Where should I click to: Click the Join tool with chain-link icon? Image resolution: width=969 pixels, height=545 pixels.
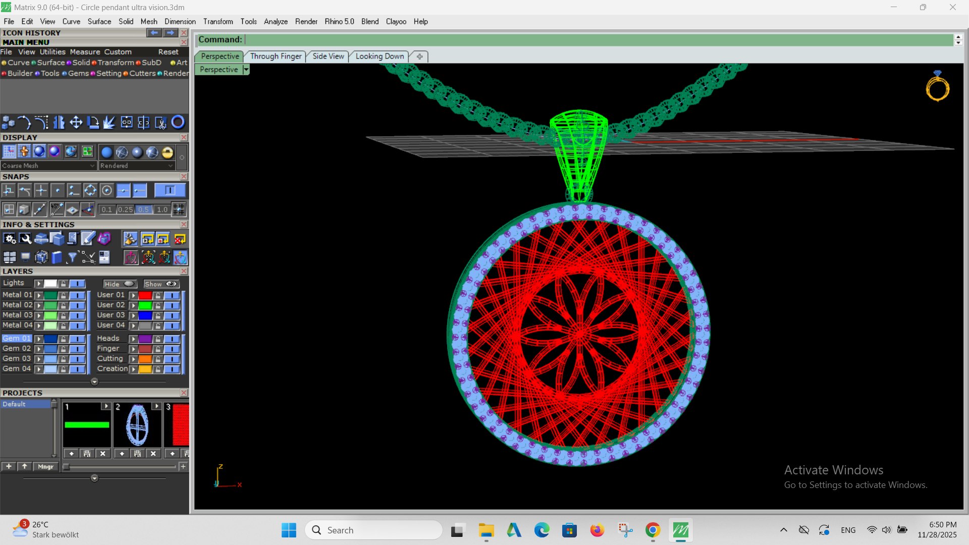click(127, 122)
